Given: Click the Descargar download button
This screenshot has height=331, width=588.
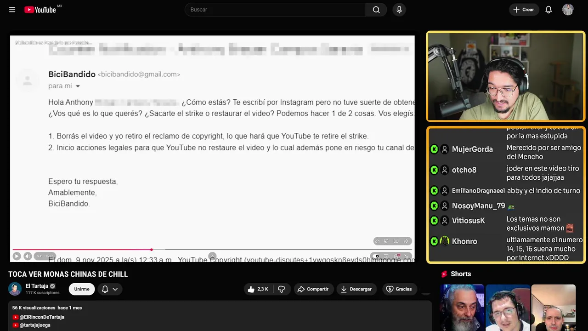Looking at the screenshot, I should pos(356,289).
